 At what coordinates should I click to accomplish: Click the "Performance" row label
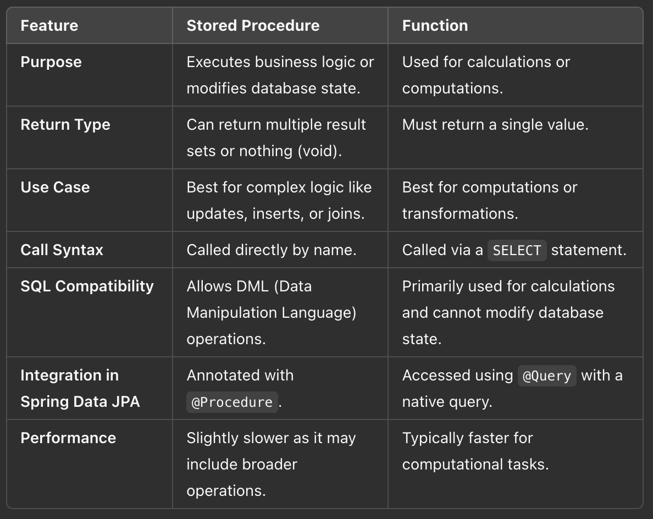[68, 438]
